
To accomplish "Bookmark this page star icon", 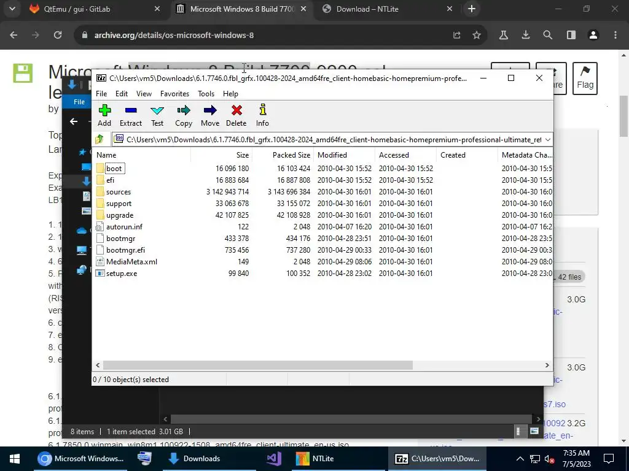I will point(477,35).
